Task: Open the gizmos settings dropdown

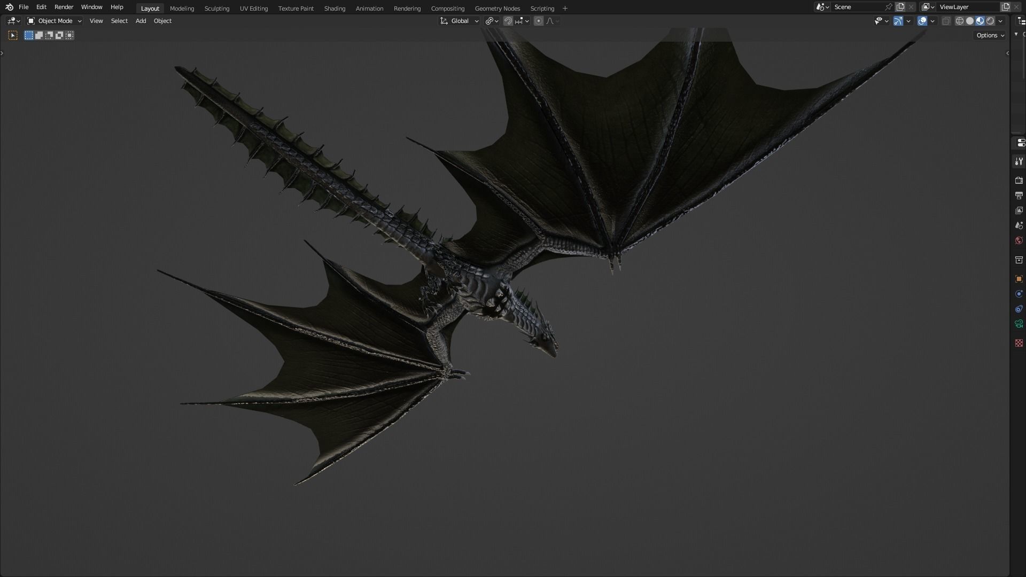Action: tap(908, 21)
